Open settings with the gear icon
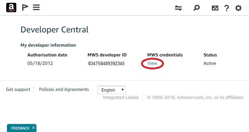The image size is (249, 132). tap(238, 8)
